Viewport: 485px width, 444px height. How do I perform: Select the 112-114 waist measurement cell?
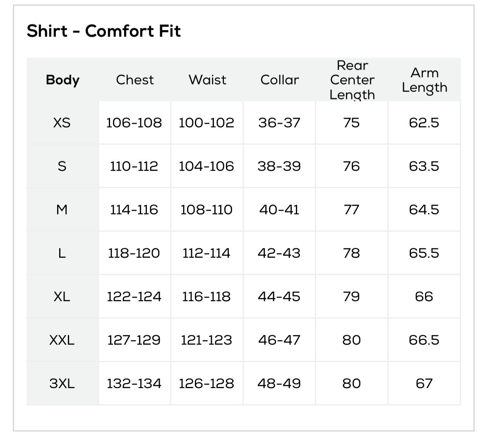point(206,253)
